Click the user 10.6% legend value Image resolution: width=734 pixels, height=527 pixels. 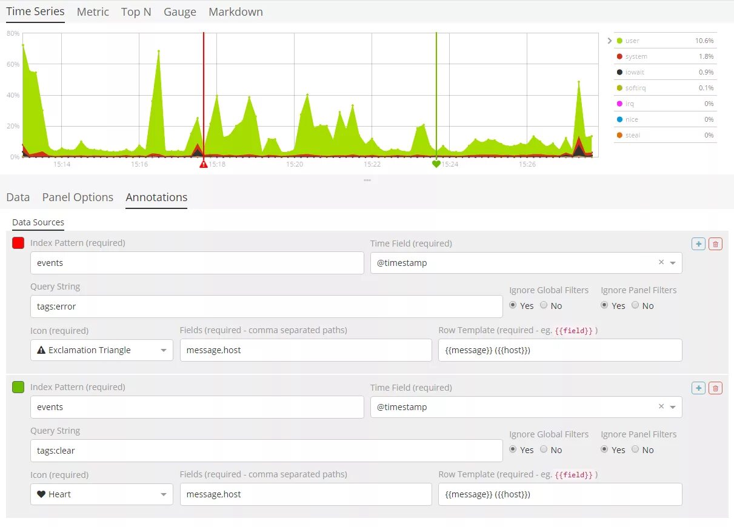coord(704,41)
